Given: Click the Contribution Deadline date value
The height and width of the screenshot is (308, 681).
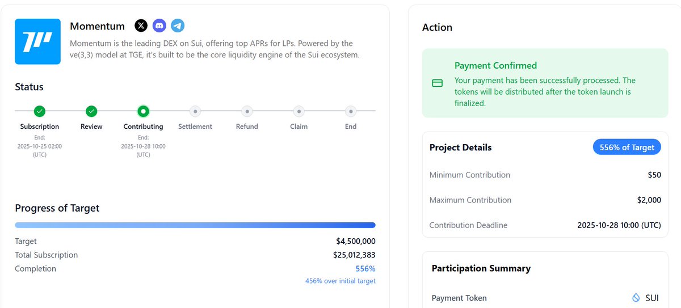Looking at the screenshot, I should coord(619,225).
